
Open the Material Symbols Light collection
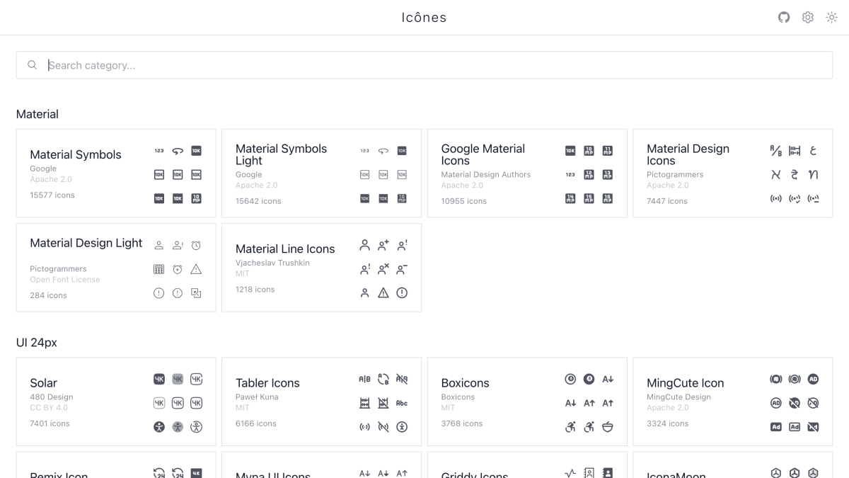pyautogui.click(x=321, y=173)
